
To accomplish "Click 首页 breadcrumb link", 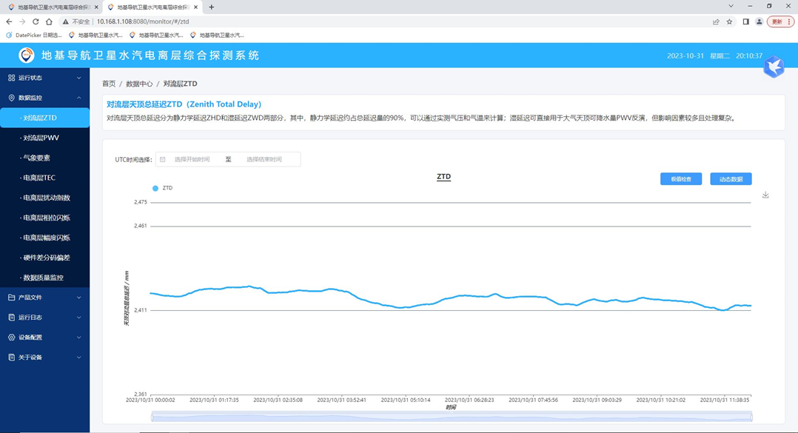I will point(109,84).
